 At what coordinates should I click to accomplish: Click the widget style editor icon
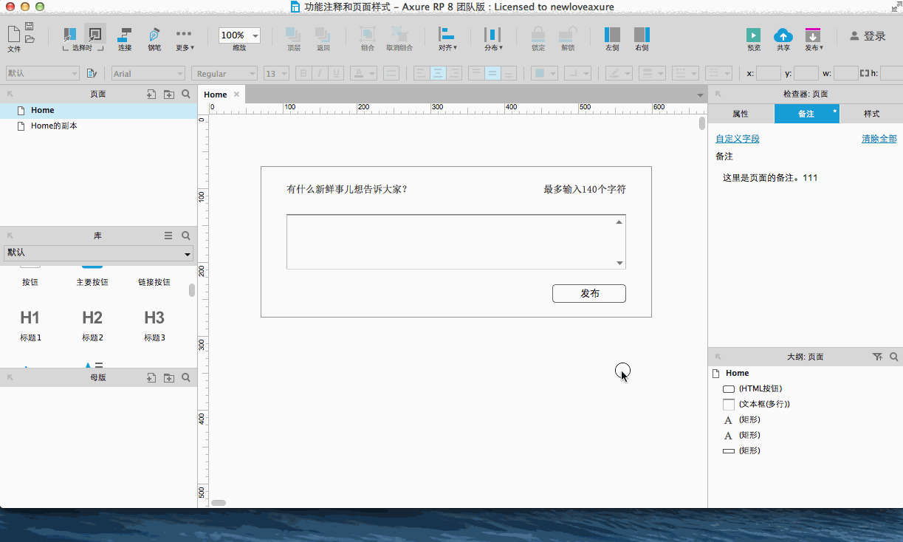[x=92, y=73]
